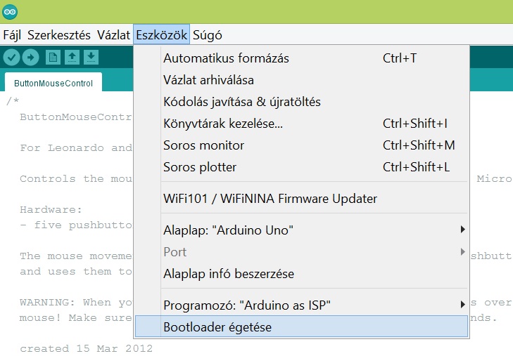The height and width of the screenshot is (356, 513).
Task: Click the "Hardware:" comment line in editor
Action: tap(51, 209)
